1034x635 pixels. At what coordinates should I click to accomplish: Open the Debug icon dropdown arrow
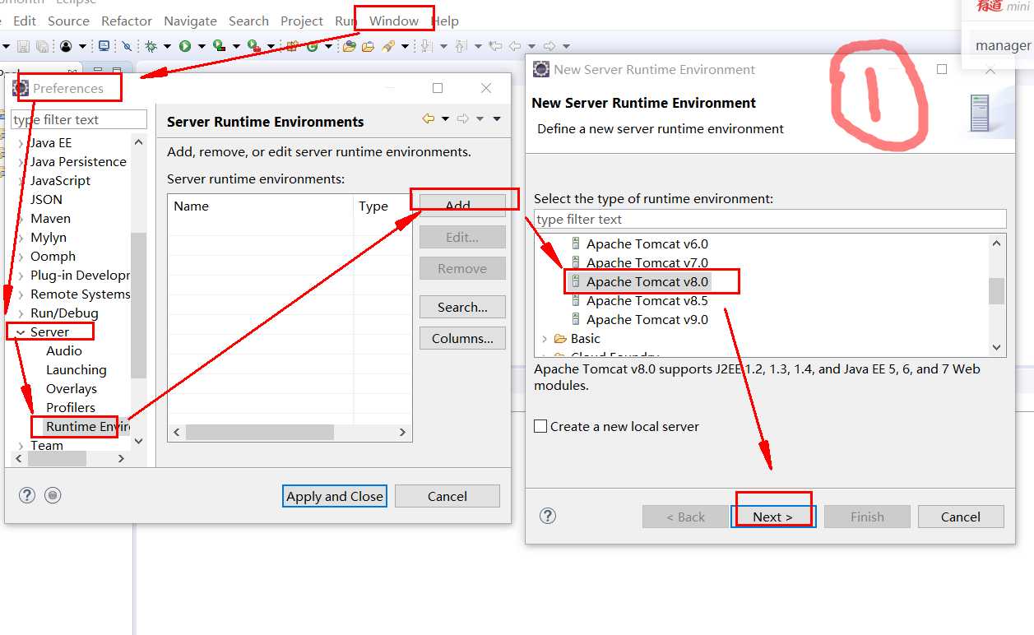pos(167,47)
